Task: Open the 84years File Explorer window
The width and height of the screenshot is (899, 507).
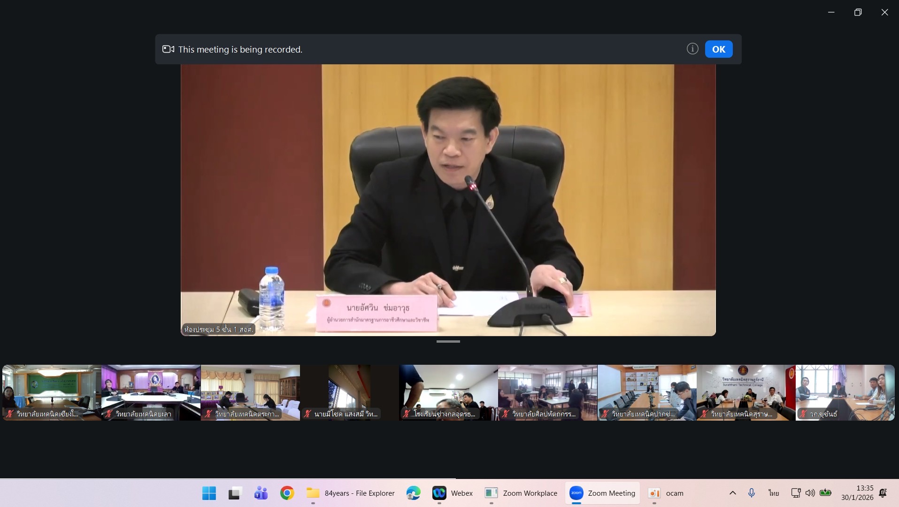Action: [x=351, y=493]
